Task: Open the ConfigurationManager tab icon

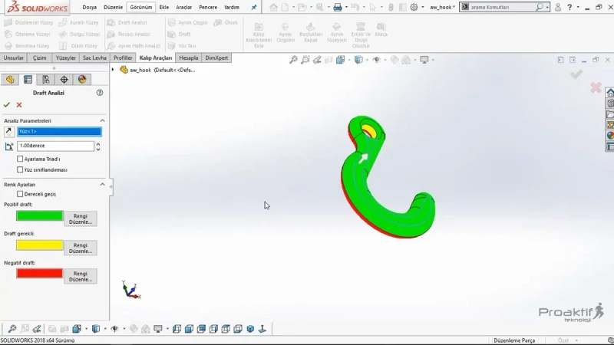Action: (46, 80)
